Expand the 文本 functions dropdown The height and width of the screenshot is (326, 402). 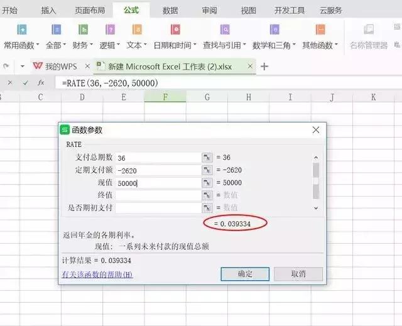click(x=145, y=45)
